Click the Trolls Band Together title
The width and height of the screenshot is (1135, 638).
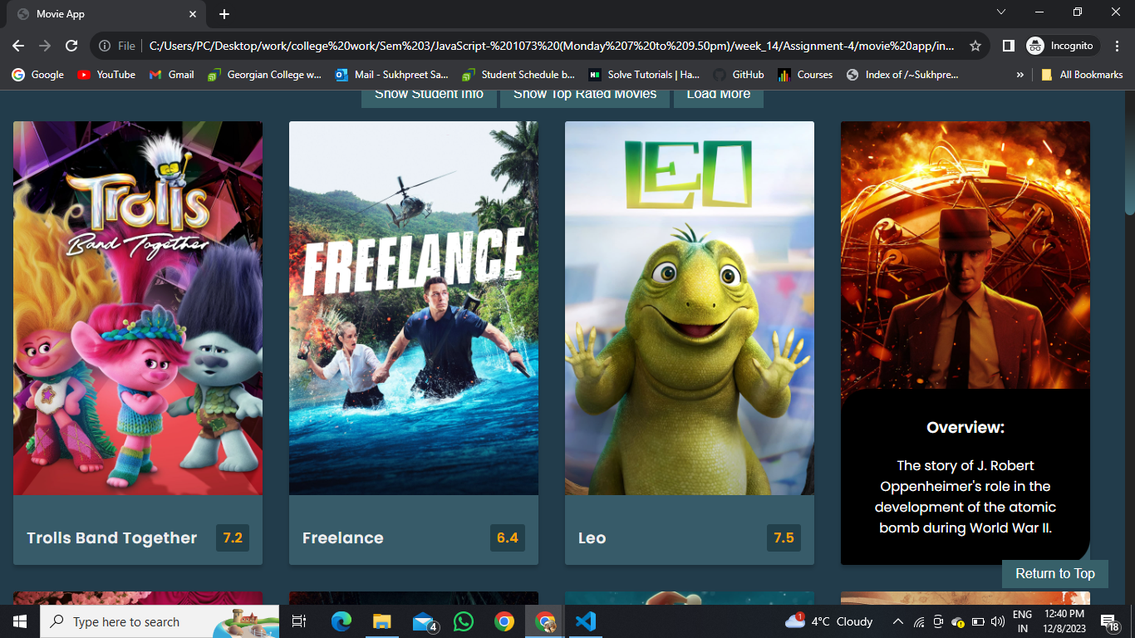click(x=112, y=538)
